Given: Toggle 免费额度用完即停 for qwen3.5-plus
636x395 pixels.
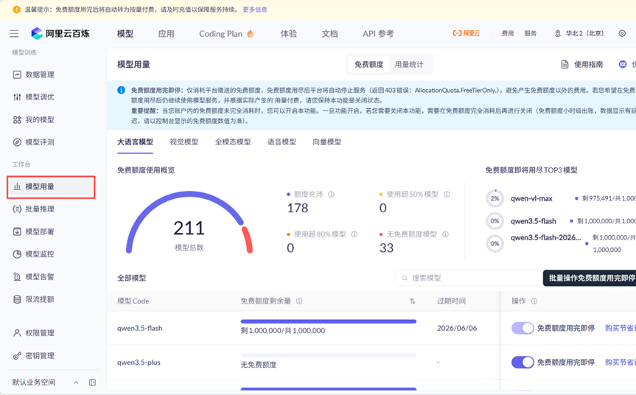Looking at the screenshot, I should (523, 362).
